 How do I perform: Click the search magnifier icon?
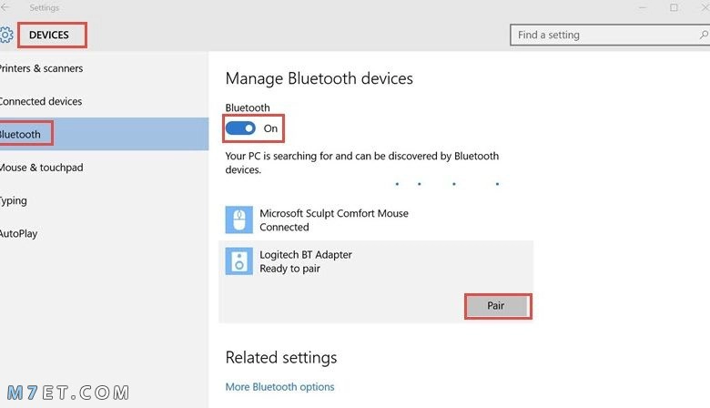(x=704, y=35)
